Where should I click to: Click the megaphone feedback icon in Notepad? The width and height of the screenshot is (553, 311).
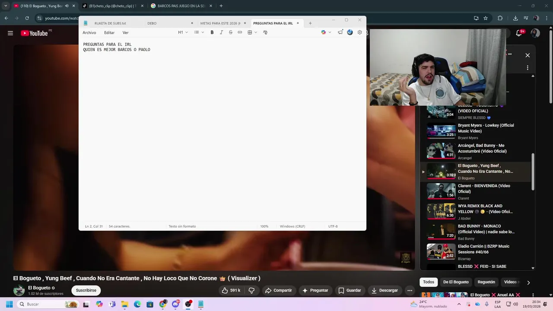[340, 32]
